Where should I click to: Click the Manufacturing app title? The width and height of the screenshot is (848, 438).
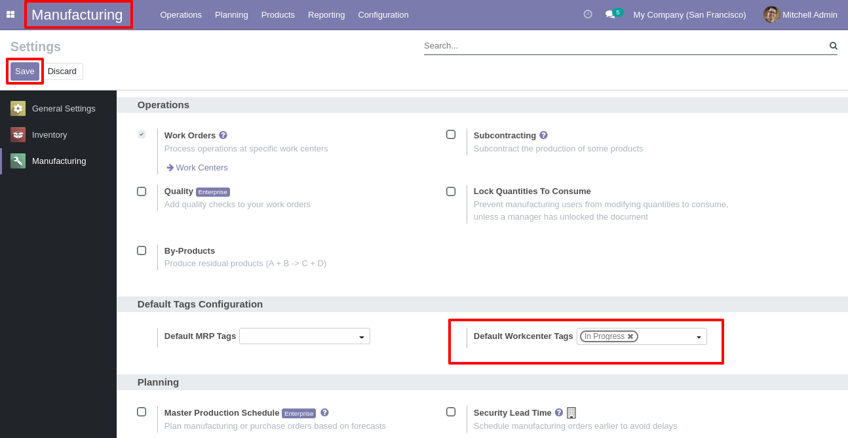tap(77, 14)
